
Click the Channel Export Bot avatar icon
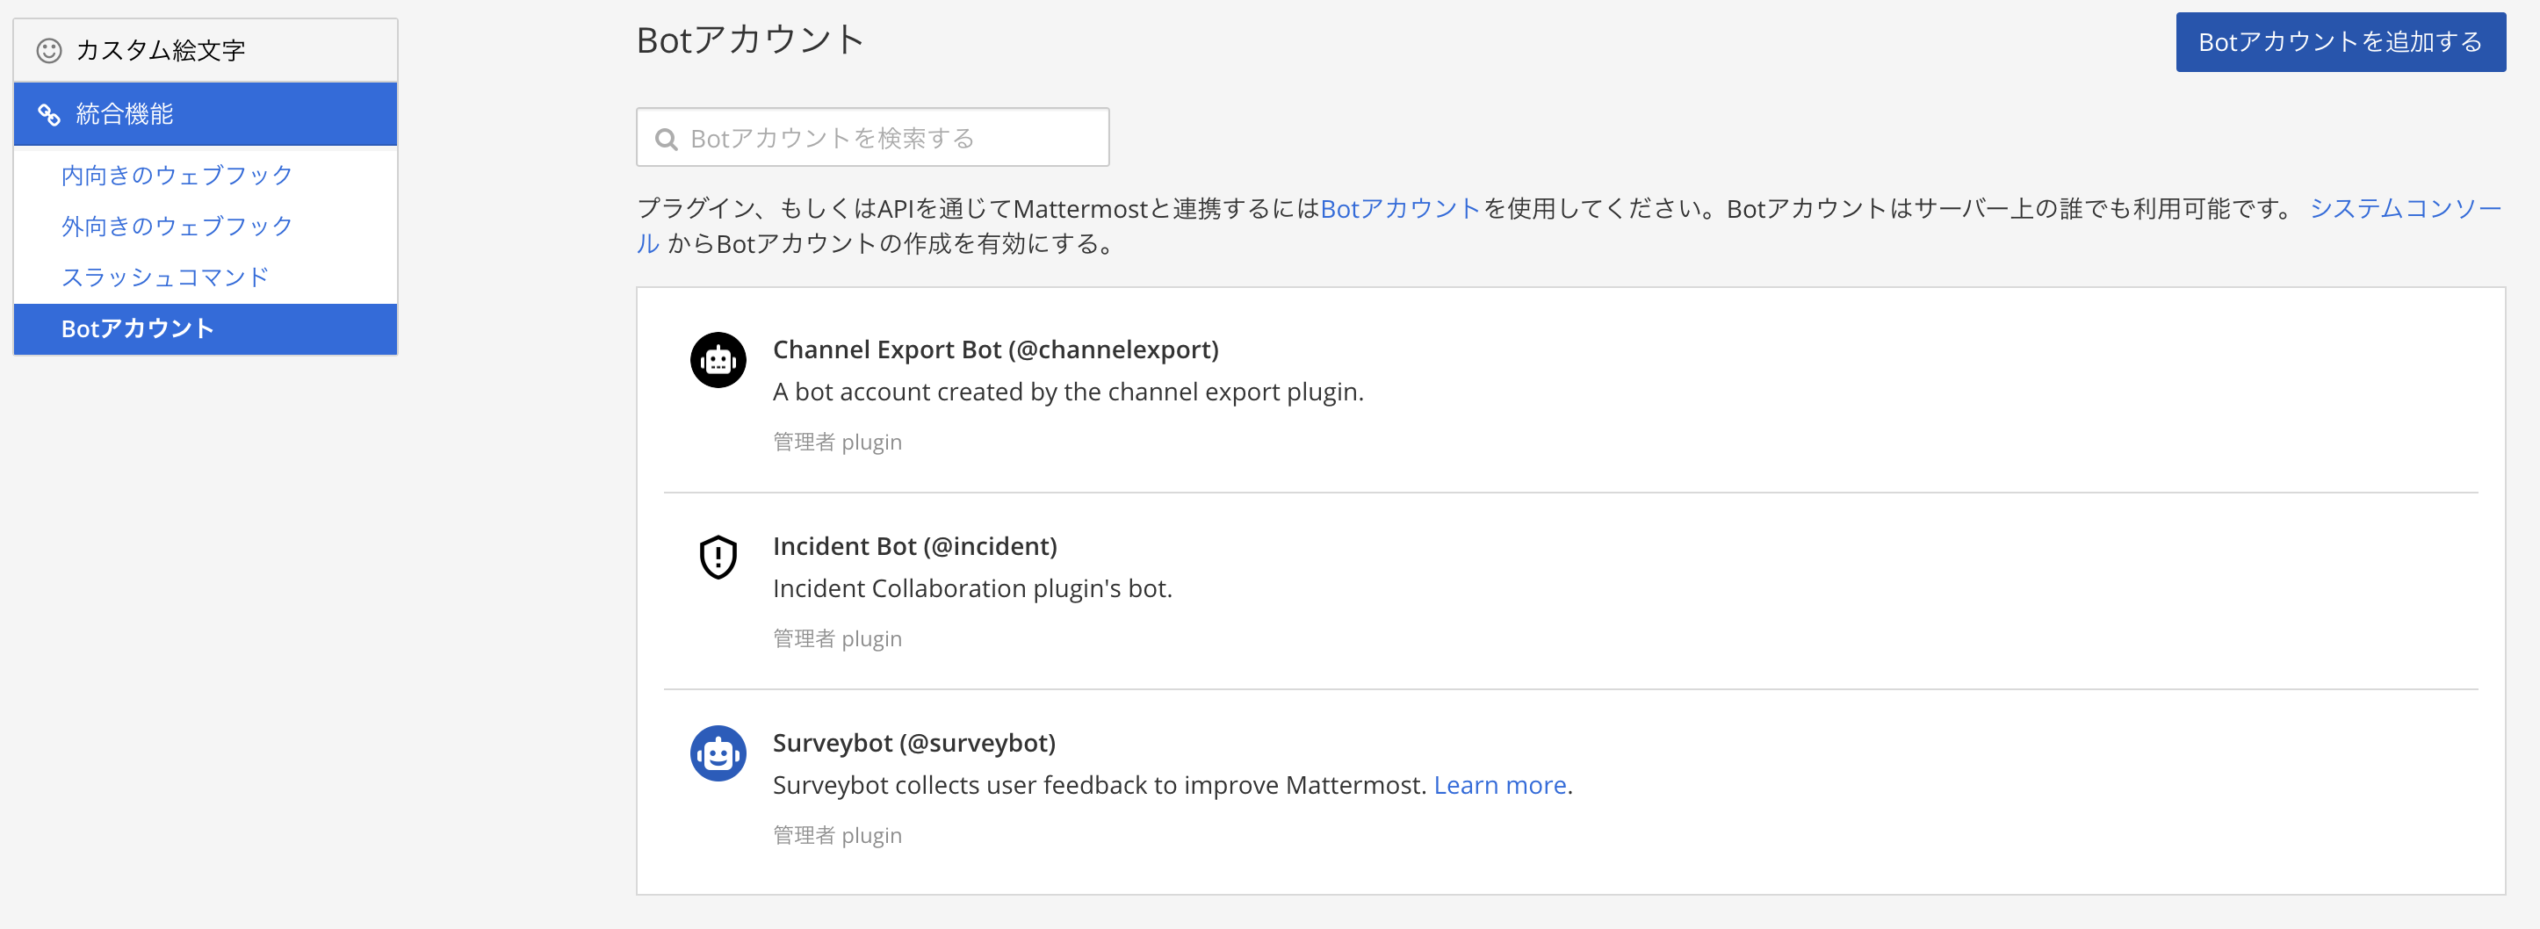[x=718, y=360]
